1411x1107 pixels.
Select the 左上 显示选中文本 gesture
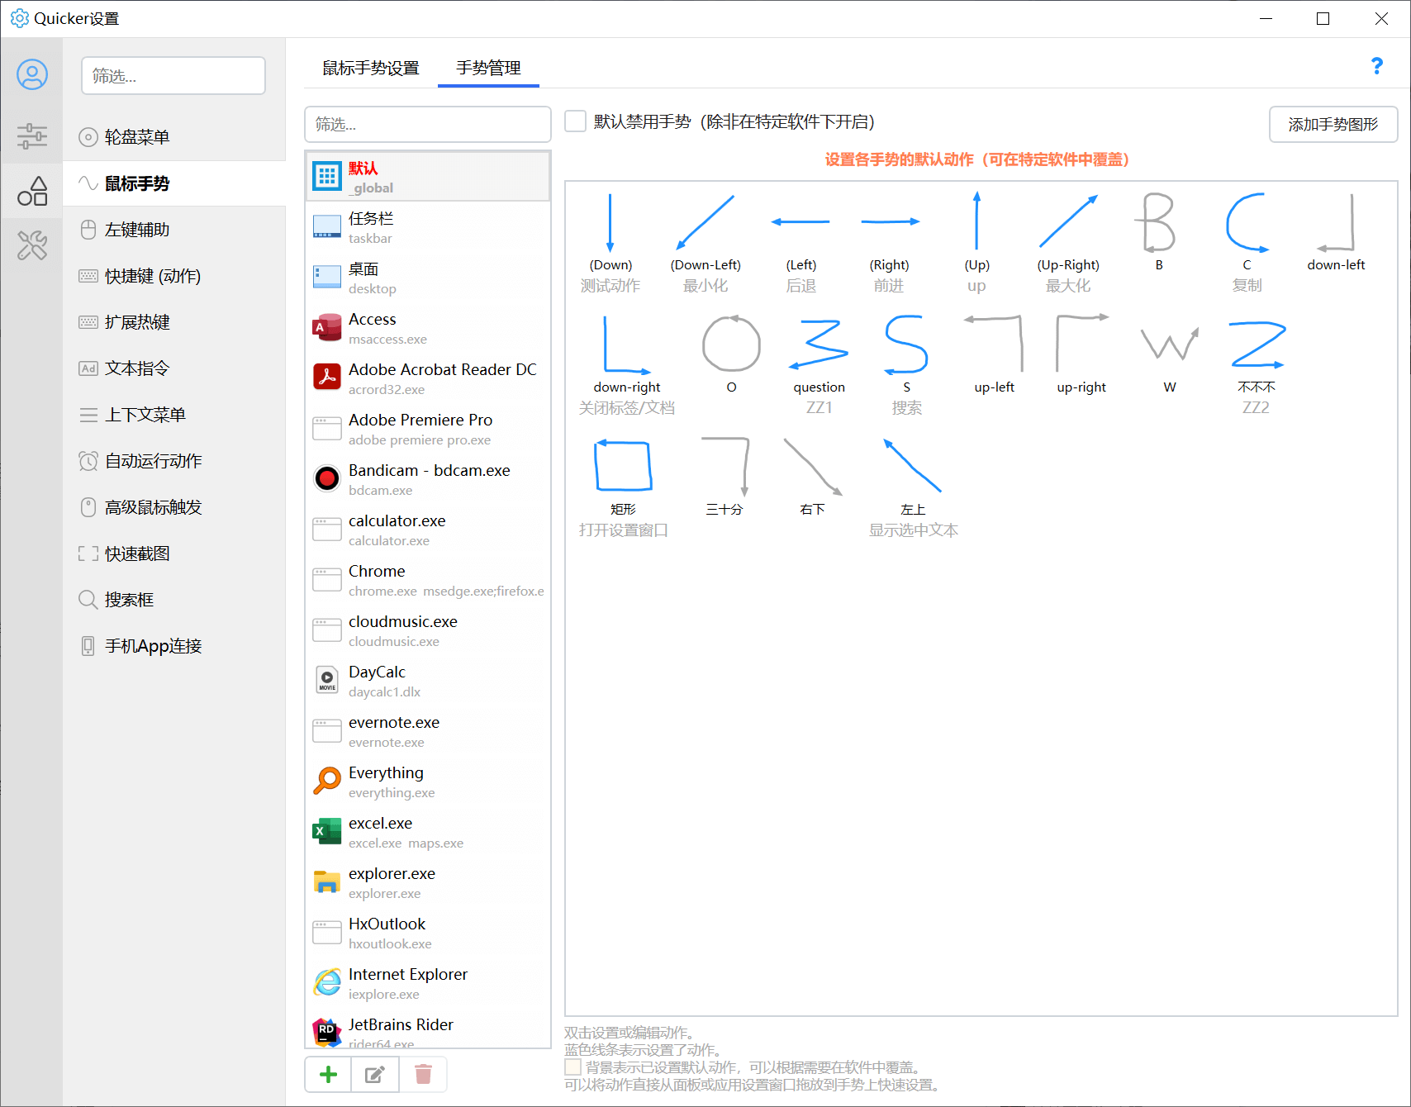click(x=913, y=487)
